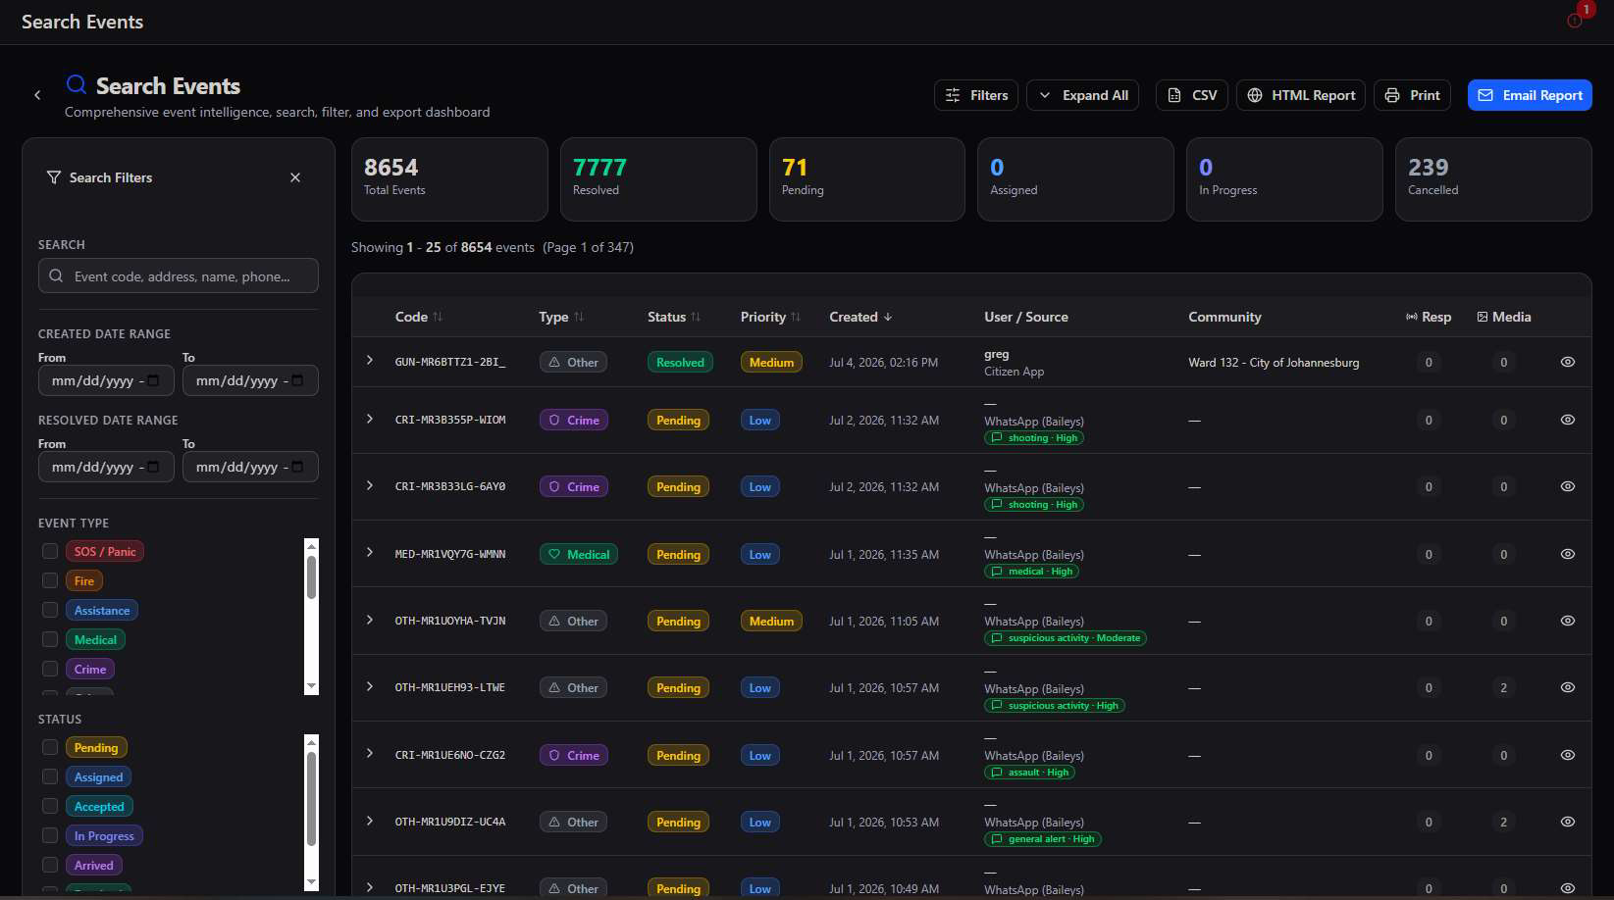
Task: Click the Status list scrollbar up arrow
Action: 312,742
